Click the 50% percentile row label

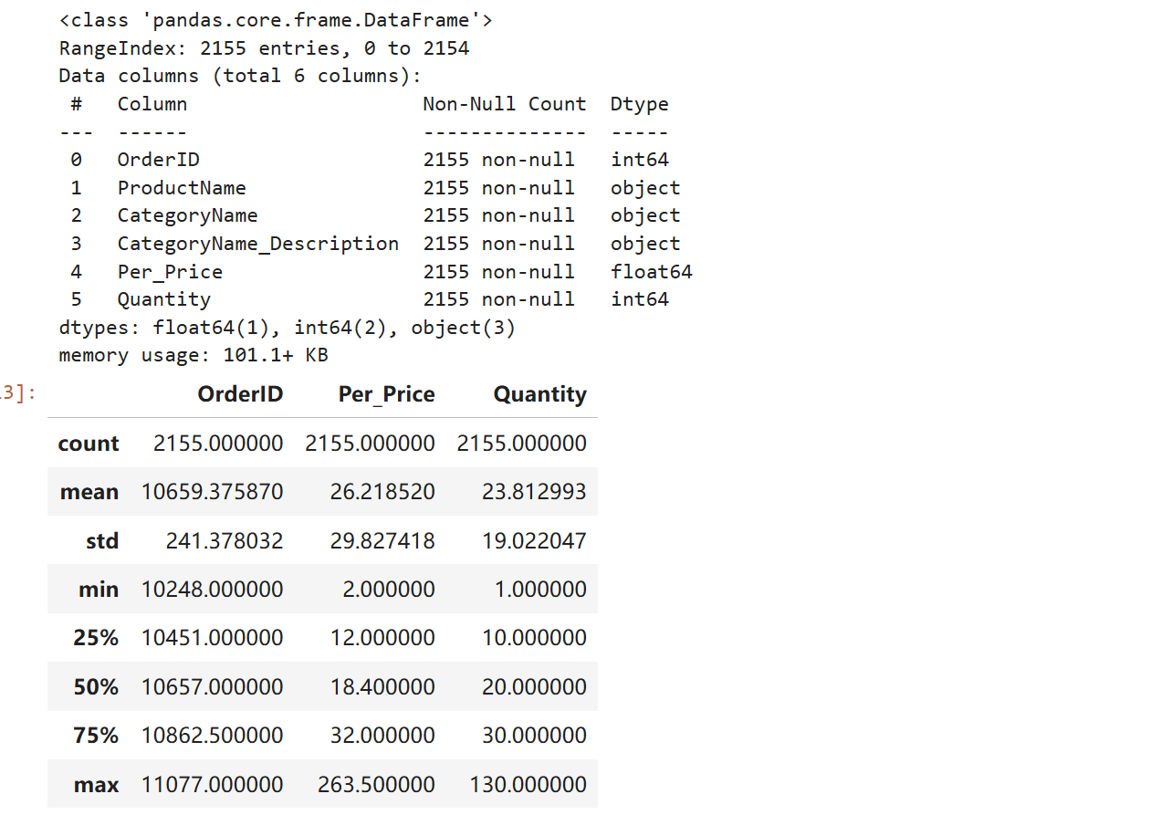pos(96,687)
